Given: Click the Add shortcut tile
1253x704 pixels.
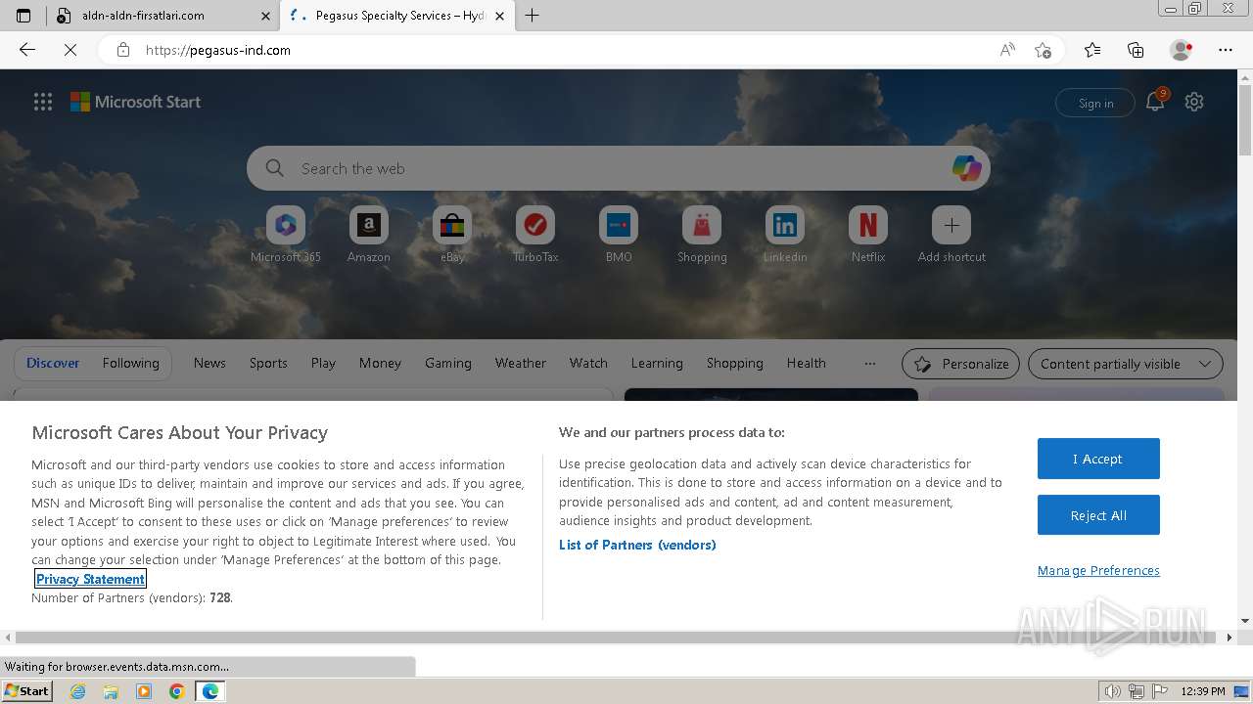Looking at the screenshot, I should click(951, 235).
